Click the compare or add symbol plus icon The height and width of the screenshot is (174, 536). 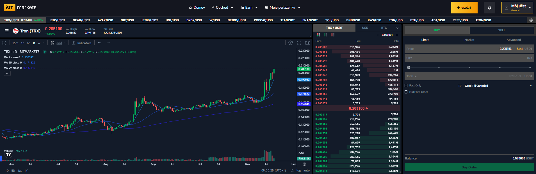[x=4, y=43]
